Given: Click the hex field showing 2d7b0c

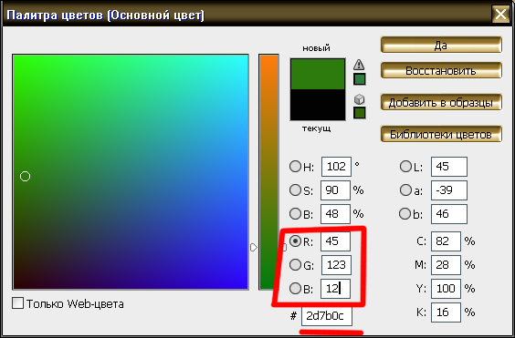Looking at the screenshot, I should [327, 316].
